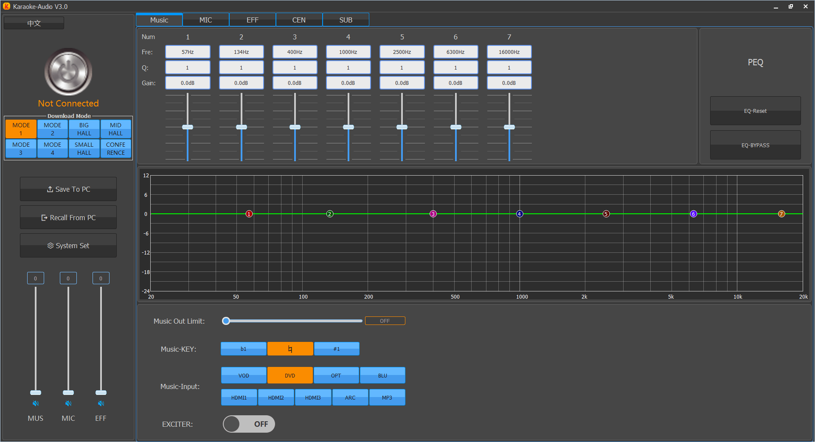Image resolution: width=815 pixels, height=442 pixels.
Task: Click the power connect button
Action: [68, 72]
